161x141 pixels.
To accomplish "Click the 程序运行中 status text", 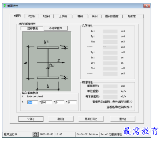I will tap(12, 134).
